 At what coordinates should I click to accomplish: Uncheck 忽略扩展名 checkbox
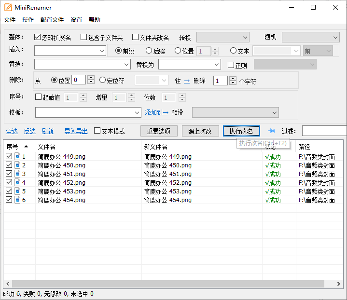tap(37, 37)
